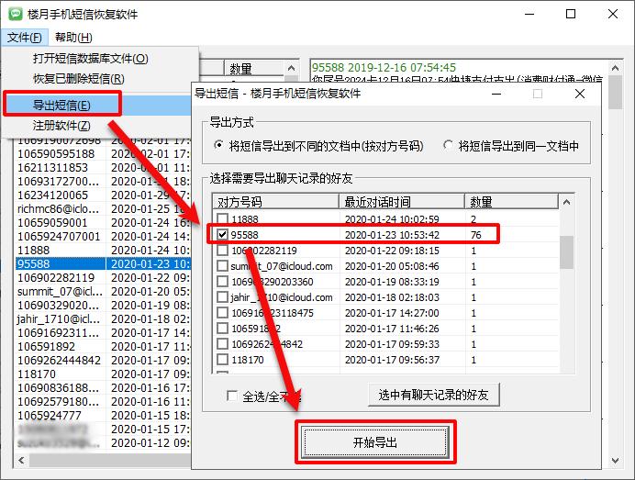Open the 文件(F) menu
The width and height of the screenshot is (635, 480).
point(24,38)
